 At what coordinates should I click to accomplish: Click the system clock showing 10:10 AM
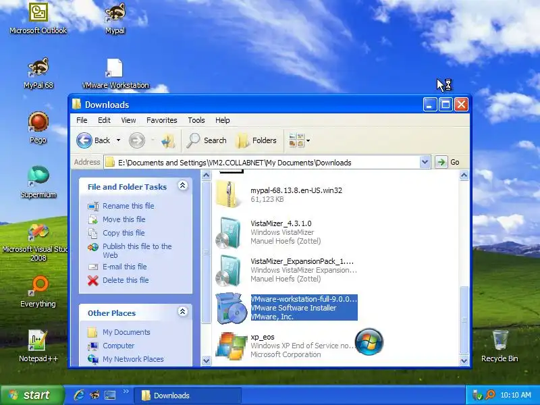[x=516, y=395]
